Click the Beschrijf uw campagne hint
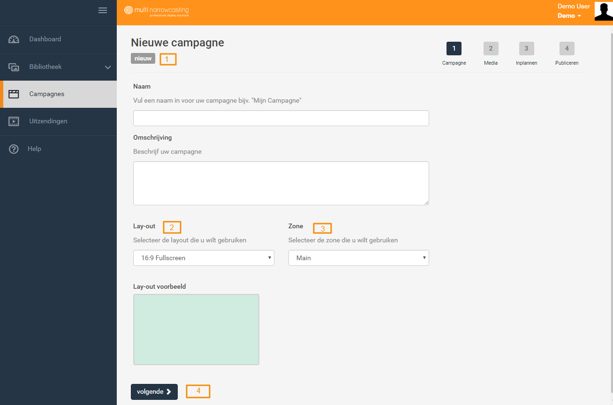 (x=167, y=151)
